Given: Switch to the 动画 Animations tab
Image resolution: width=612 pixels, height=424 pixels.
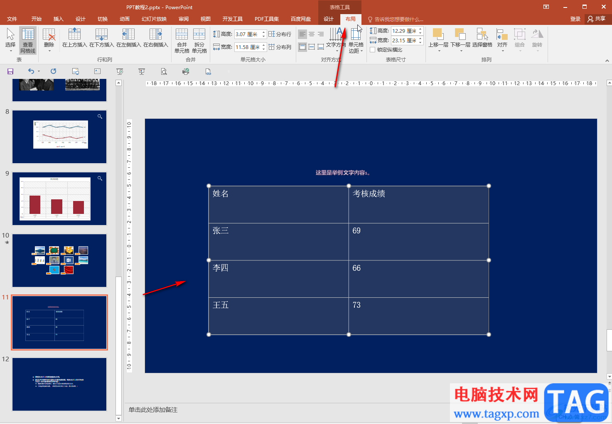Looking at the screenshot, I should (125, 19).
